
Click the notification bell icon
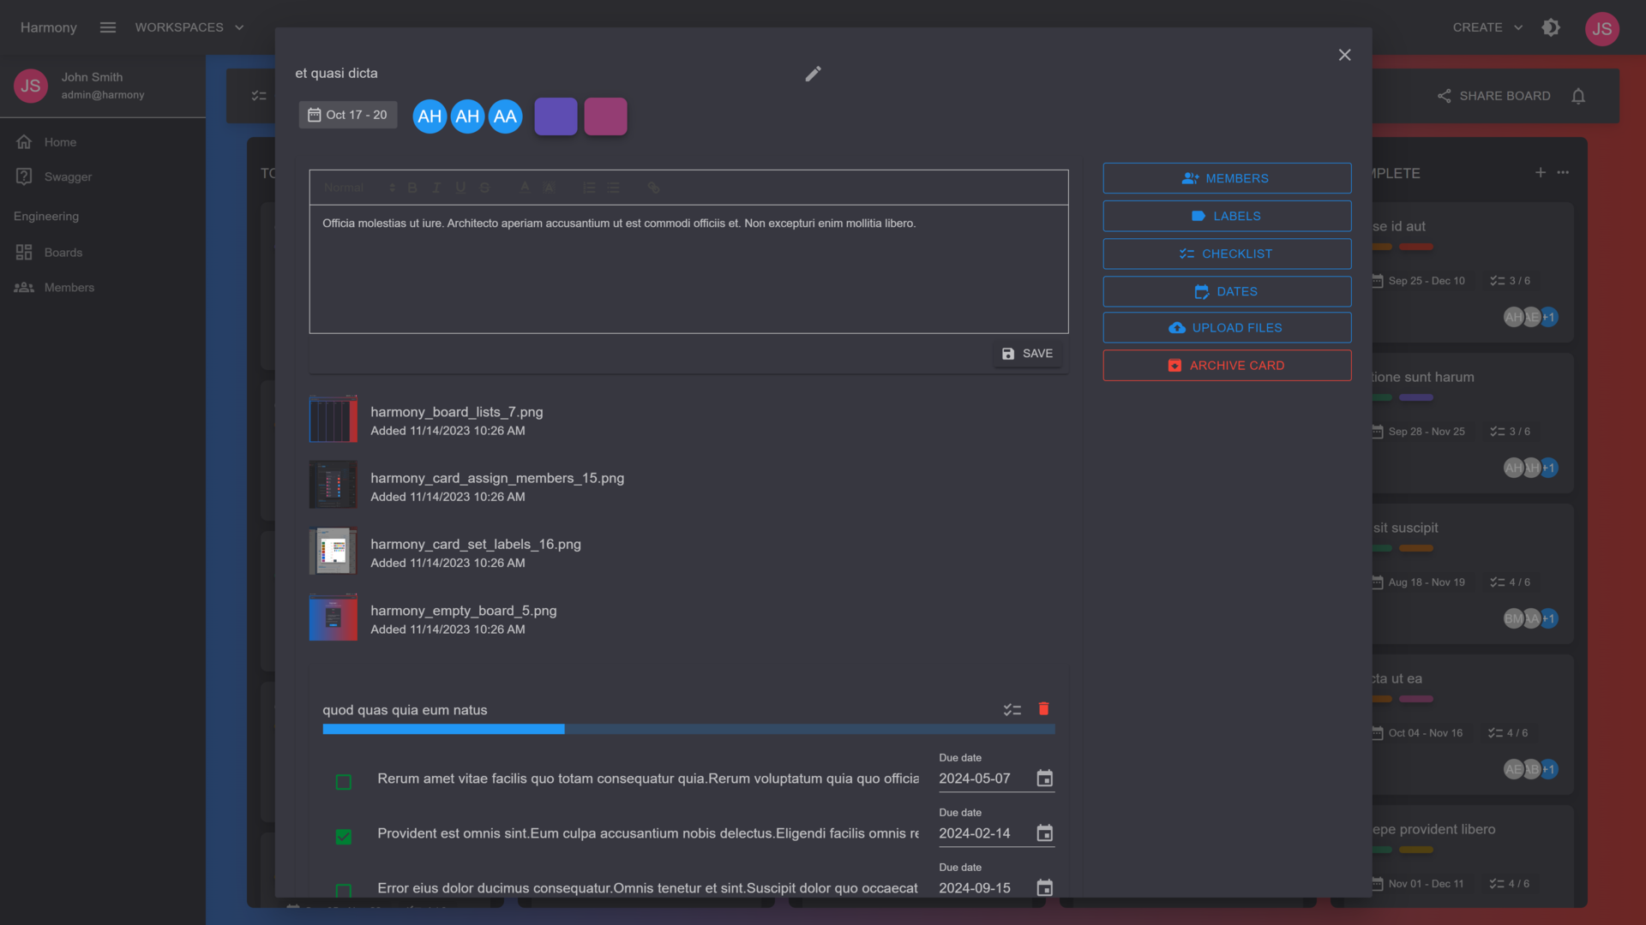tap(1578, 96)
